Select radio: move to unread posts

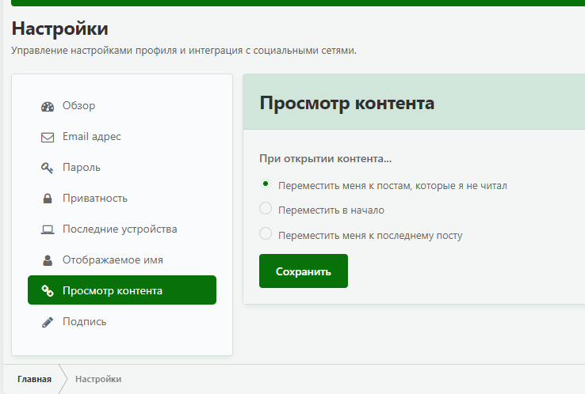pos(266,184)
